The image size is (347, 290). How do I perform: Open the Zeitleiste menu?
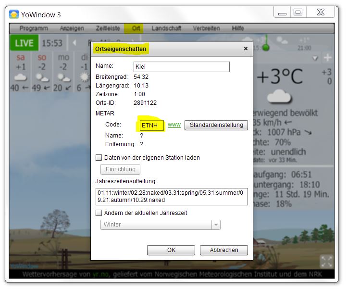[108, 28]
